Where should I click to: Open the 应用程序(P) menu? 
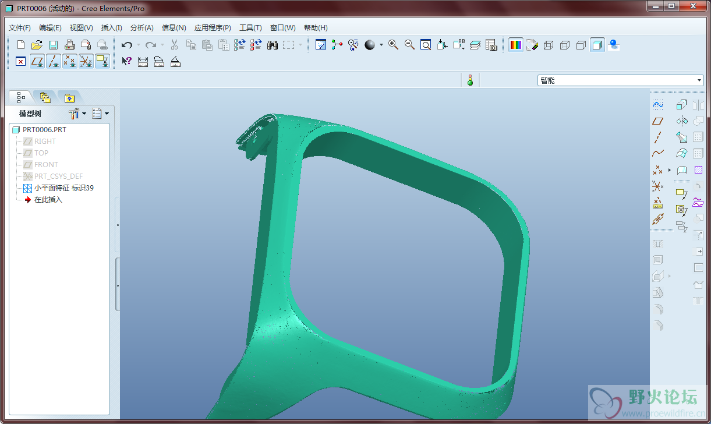[213, 28]
